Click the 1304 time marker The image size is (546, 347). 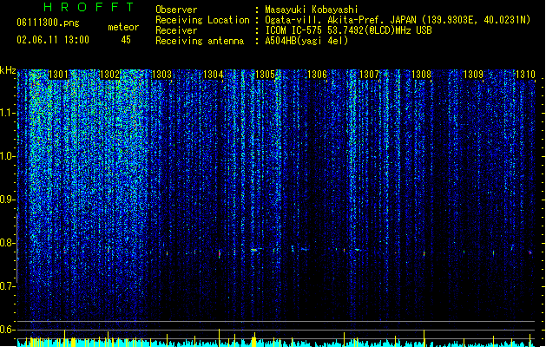click(x=214, y=75)
